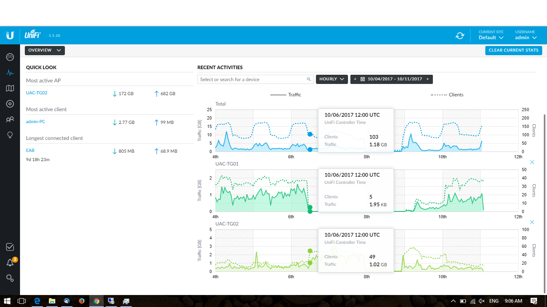Open the Dashboard gauge icon in sidebar
This screenshot has height=307, width=547.
[x=10, y=57]
